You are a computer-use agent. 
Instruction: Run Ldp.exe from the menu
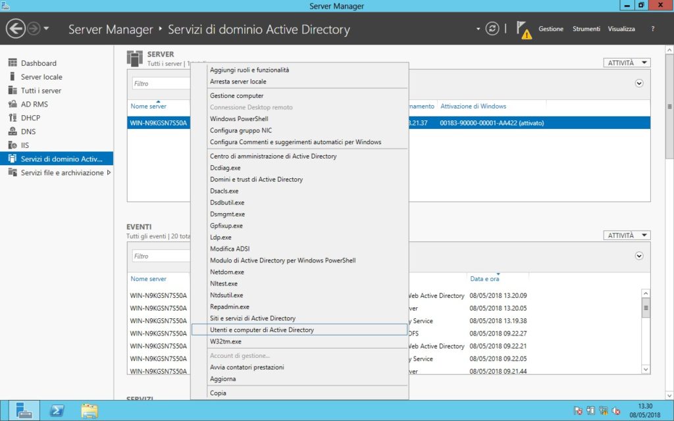pos(299,237)
